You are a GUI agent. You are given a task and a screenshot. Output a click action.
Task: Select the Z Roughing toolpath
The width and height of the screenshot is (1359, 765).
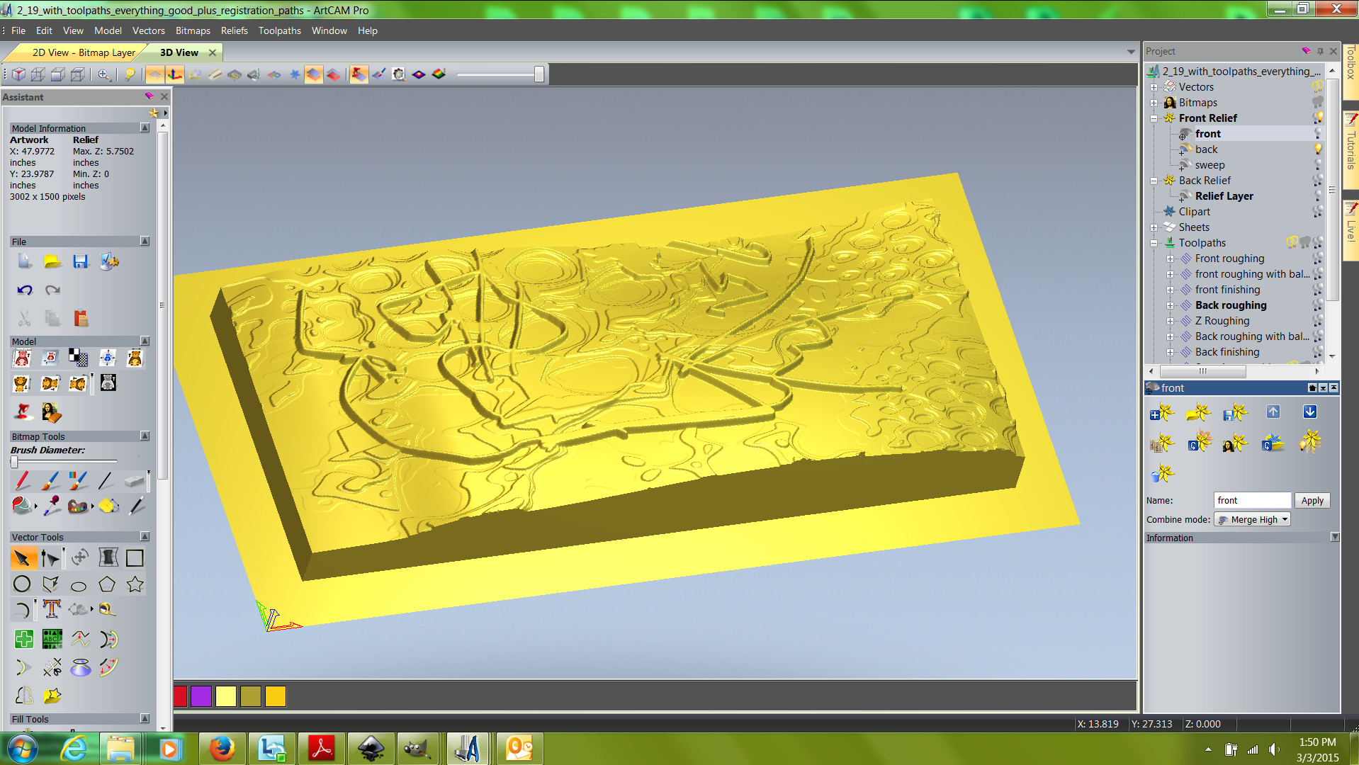tap(1222, 321)
